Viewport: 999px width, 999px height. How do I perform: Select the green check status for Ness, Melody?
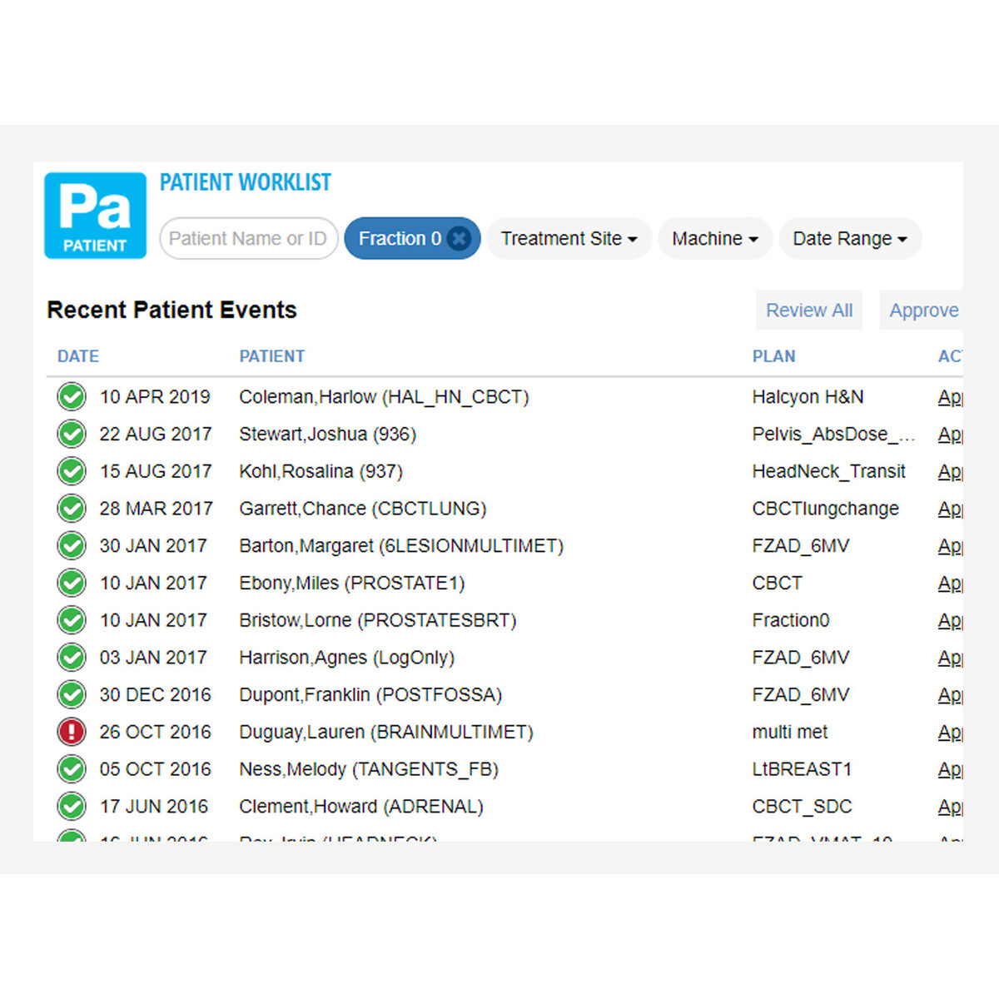[x=72, y=769]
